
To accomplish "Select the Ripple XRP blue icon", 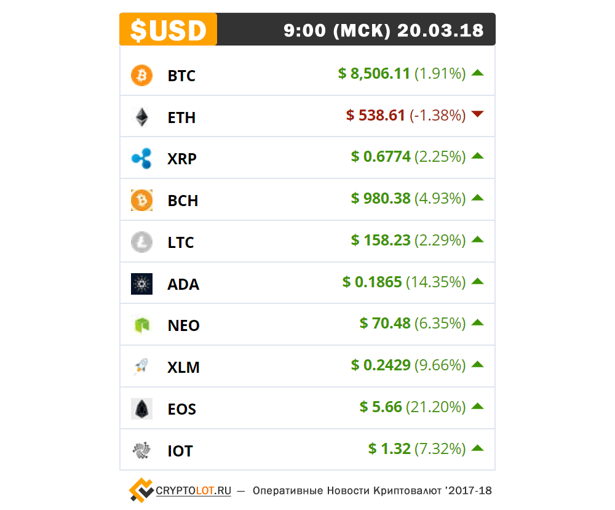I will click(x=141, y=159).
